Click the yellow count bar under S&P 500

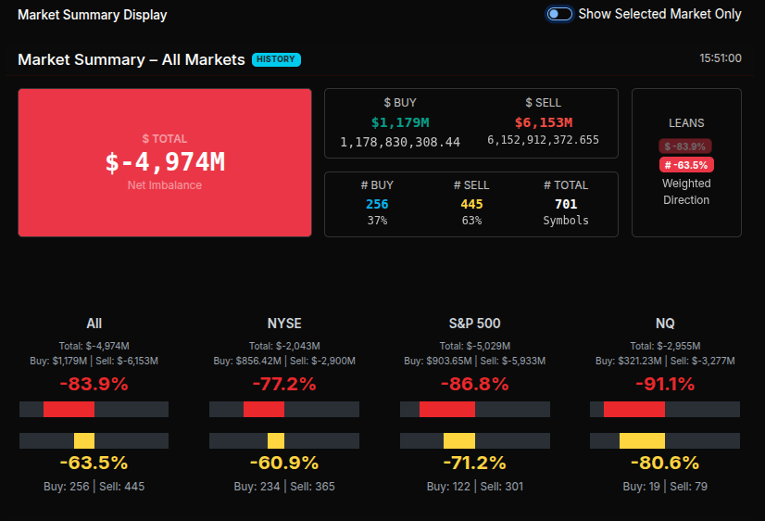(x=459, y=440)
